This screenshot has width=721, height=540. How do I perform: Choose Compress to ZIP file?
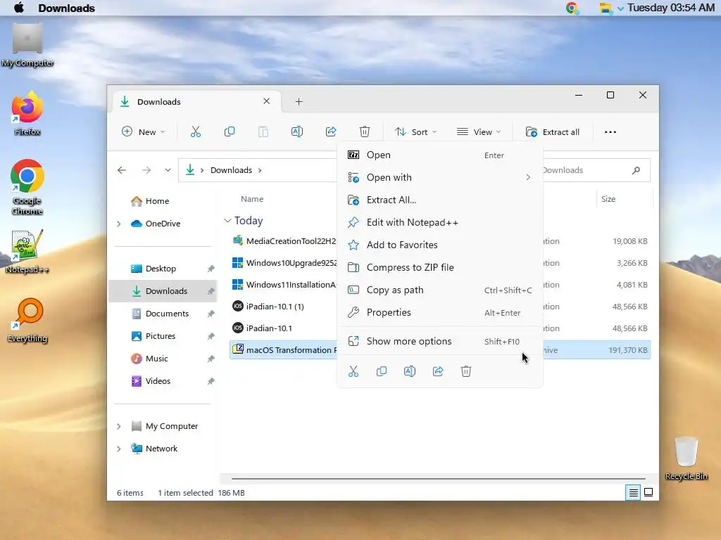tap(439, 267)
